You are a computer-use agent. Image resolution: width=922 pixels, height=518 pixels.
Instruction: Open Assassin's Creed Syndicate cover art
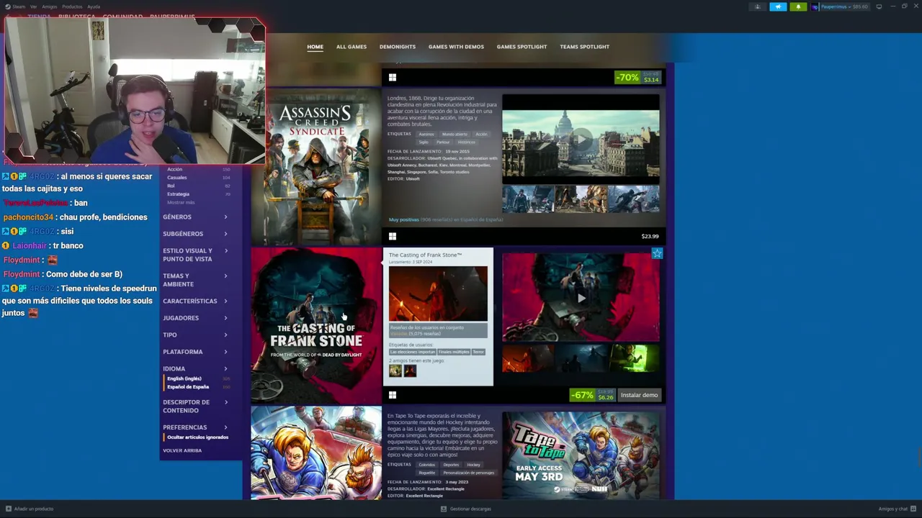(316, 167)
